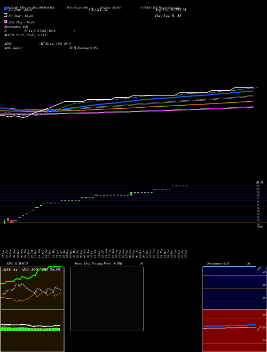Open the MACD histogram panel with green bars

coord(32,331)
